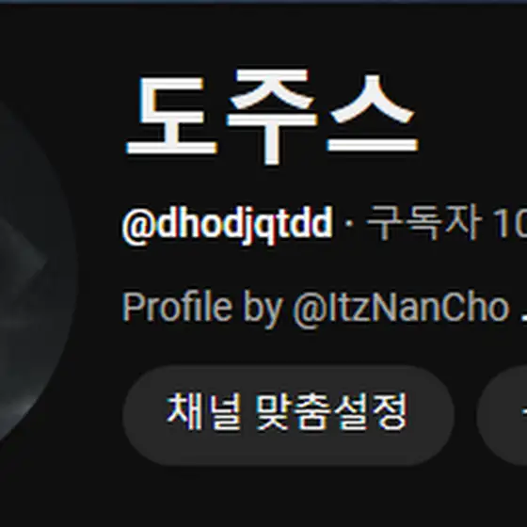Click the middle character 주 of channel title

[x=272, y=117]
